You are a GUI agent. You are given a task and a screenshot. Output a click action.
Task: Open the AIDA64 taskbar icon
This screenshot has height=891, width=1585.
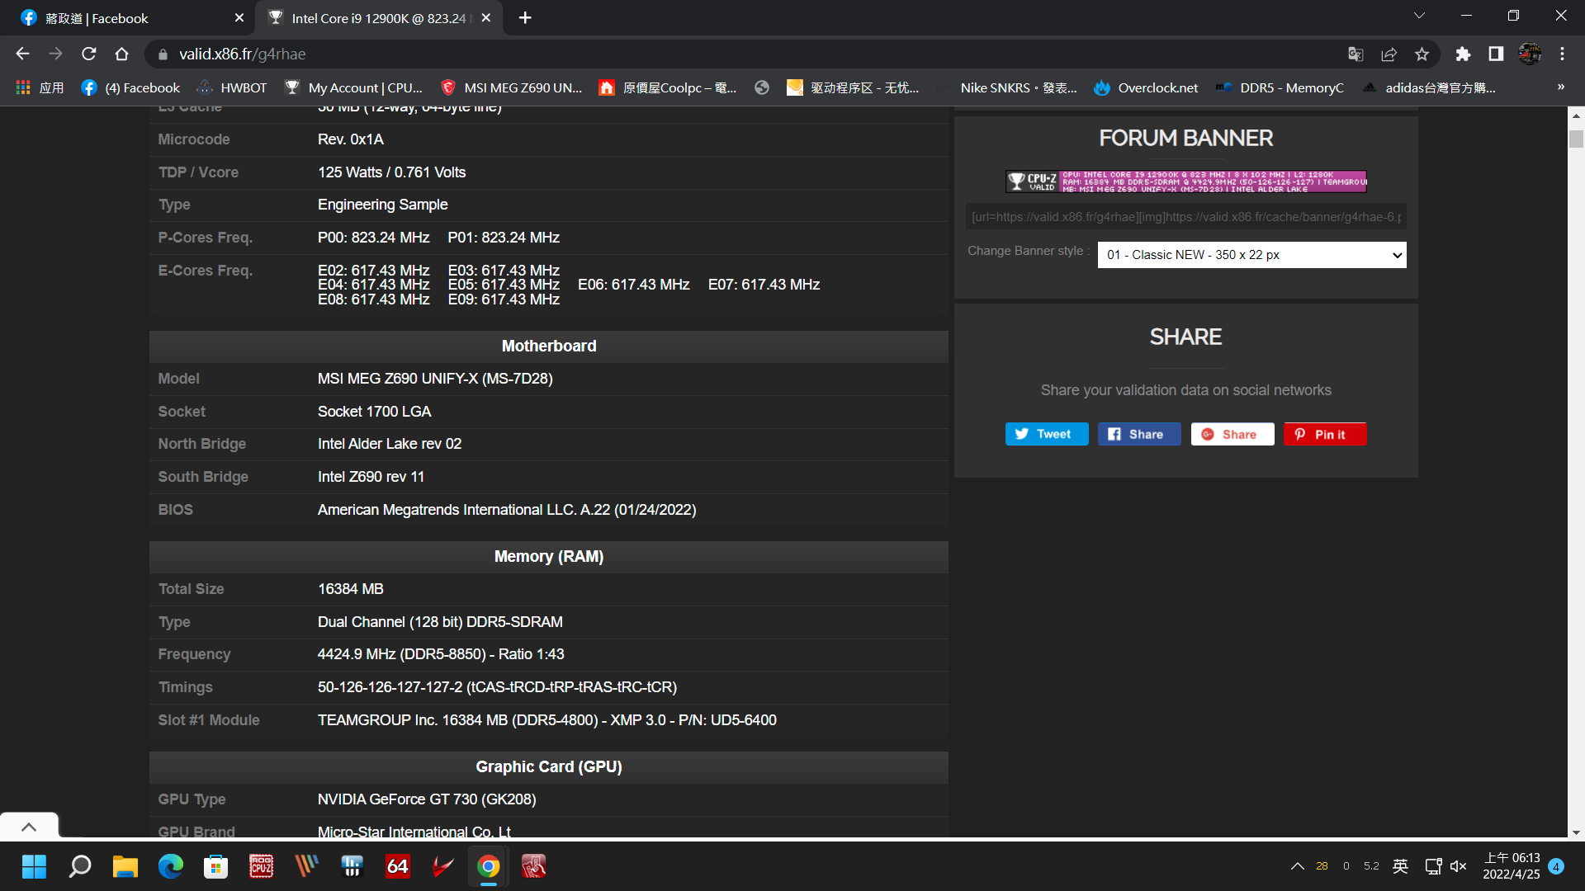pyautogui.click(x=398, y=866)
